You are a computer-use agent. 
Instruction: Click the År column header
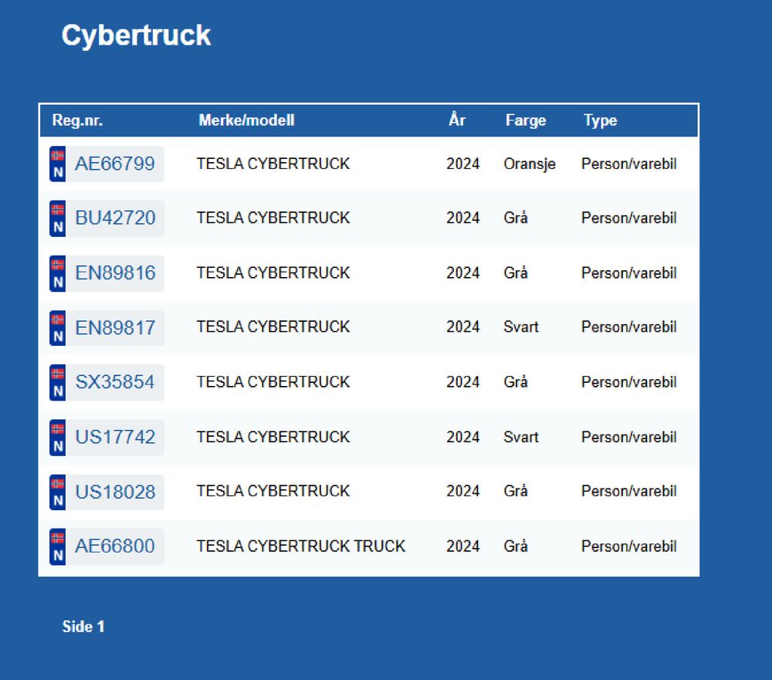pyautogui.click(x=457, y=120)
